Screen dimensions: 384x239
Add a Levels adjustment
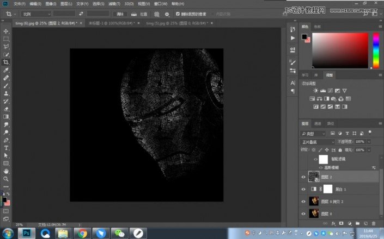323,91
